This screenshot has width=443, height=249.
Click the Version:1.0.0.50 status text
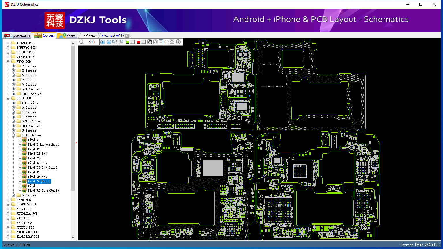[16, 245]
